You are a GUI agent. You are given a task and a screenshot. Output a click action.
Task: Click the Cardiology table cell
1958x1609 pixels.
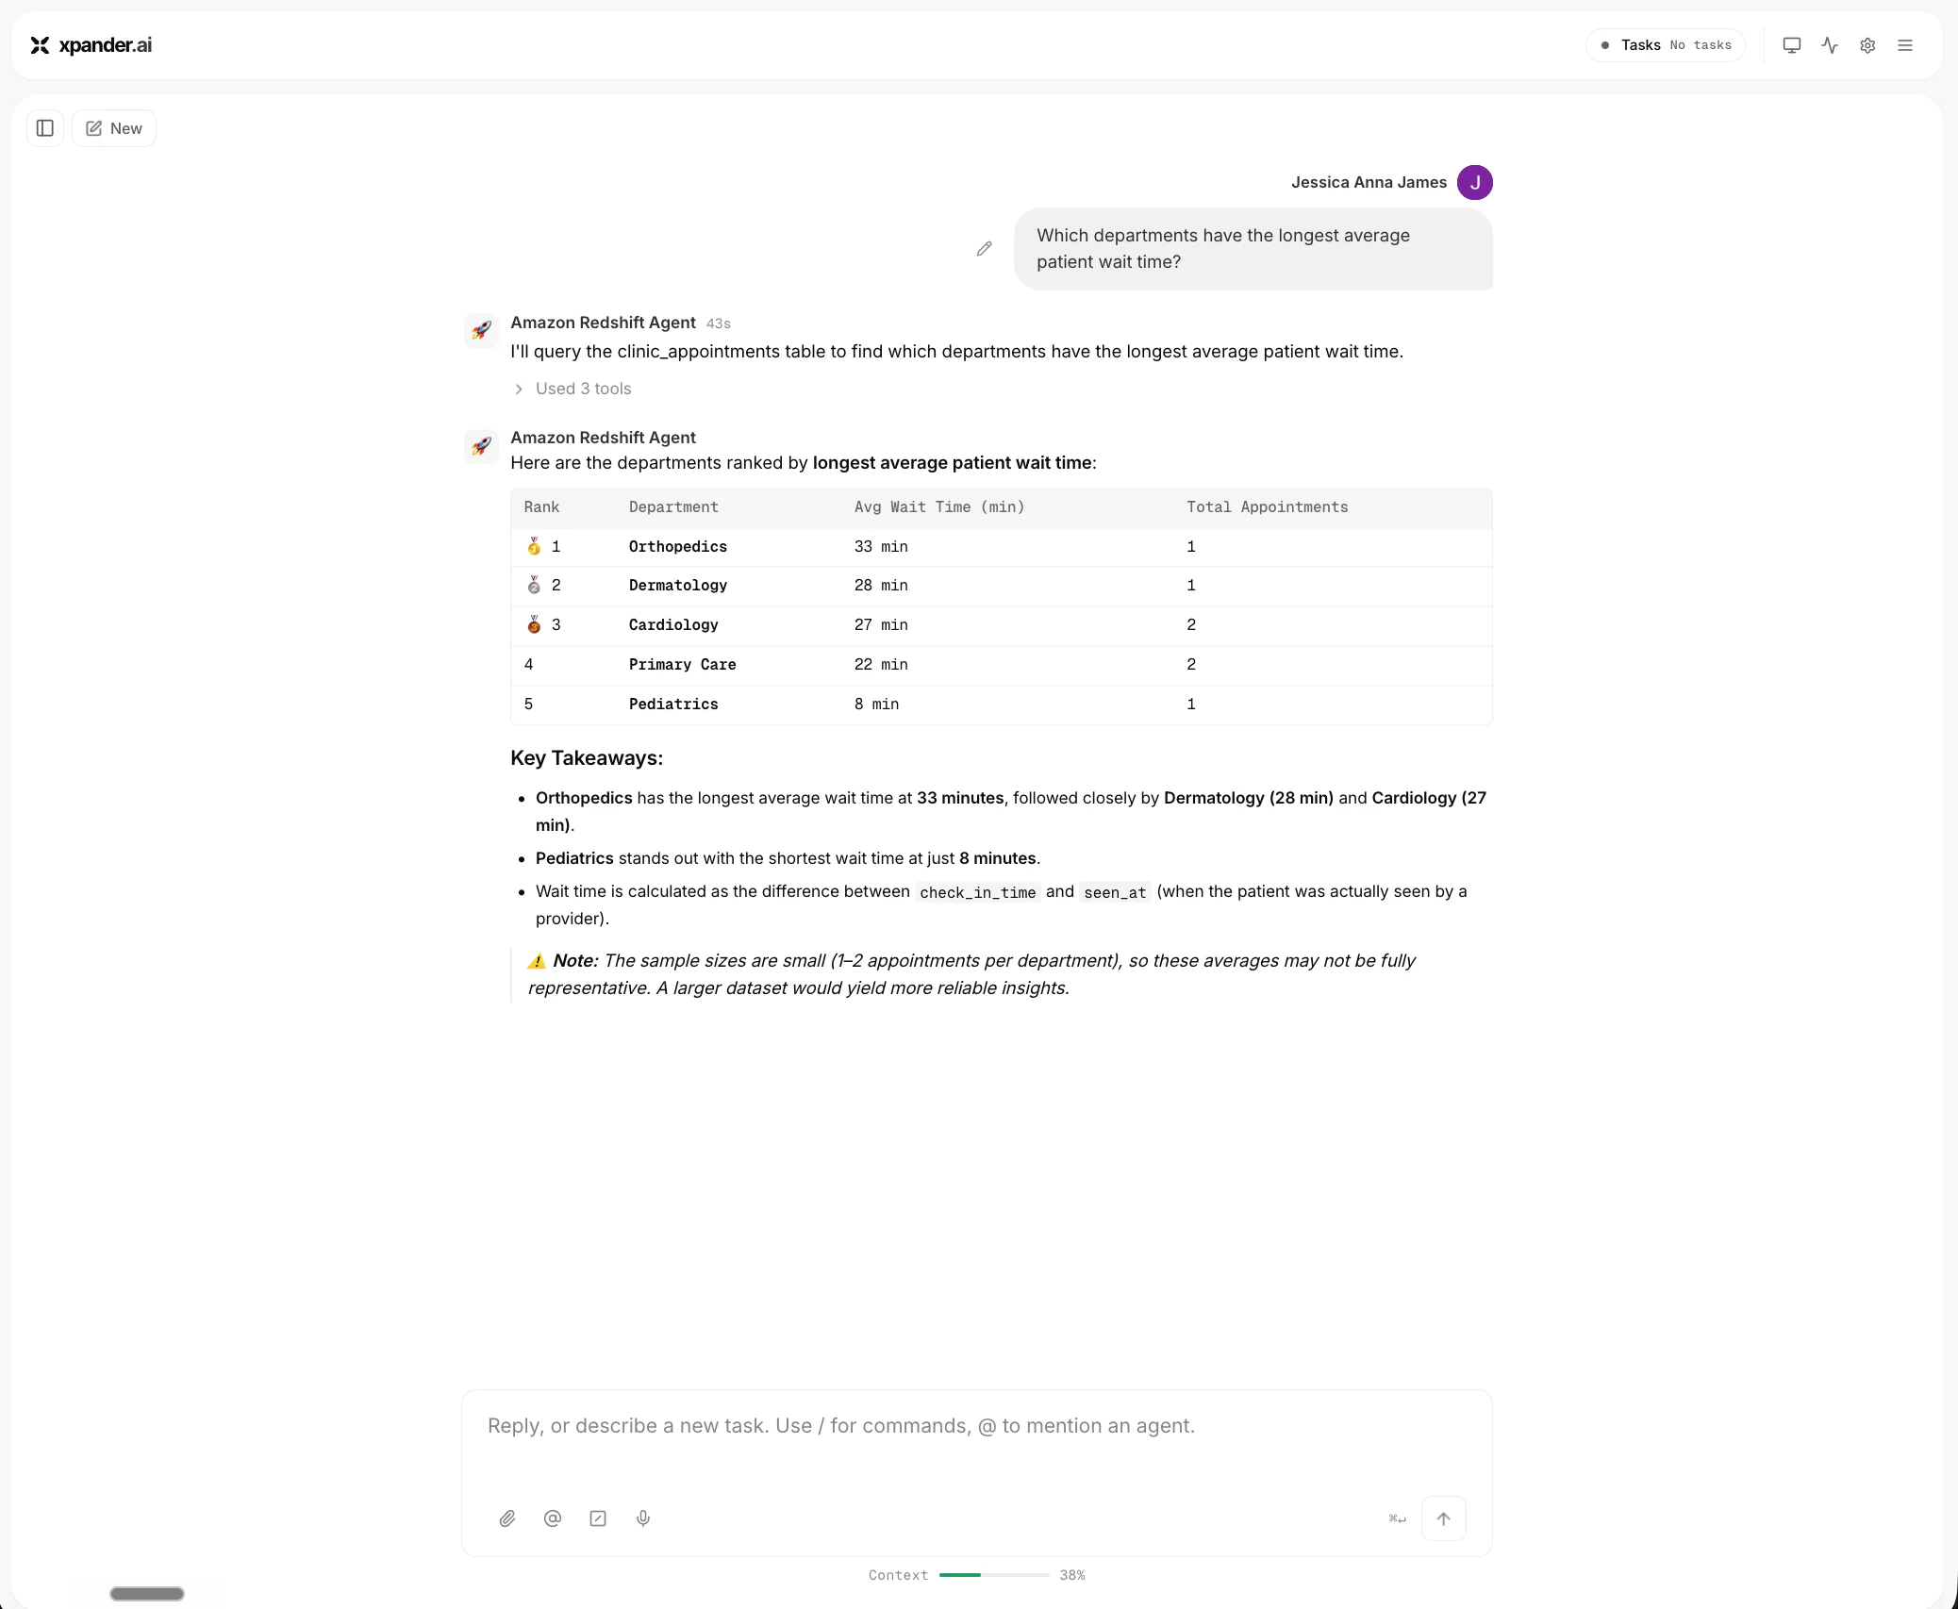(673, 625)
